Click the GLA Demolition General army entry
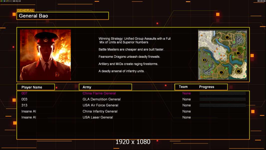The width and height of the screenshot is (266, 150). click(x=102, y=99)
